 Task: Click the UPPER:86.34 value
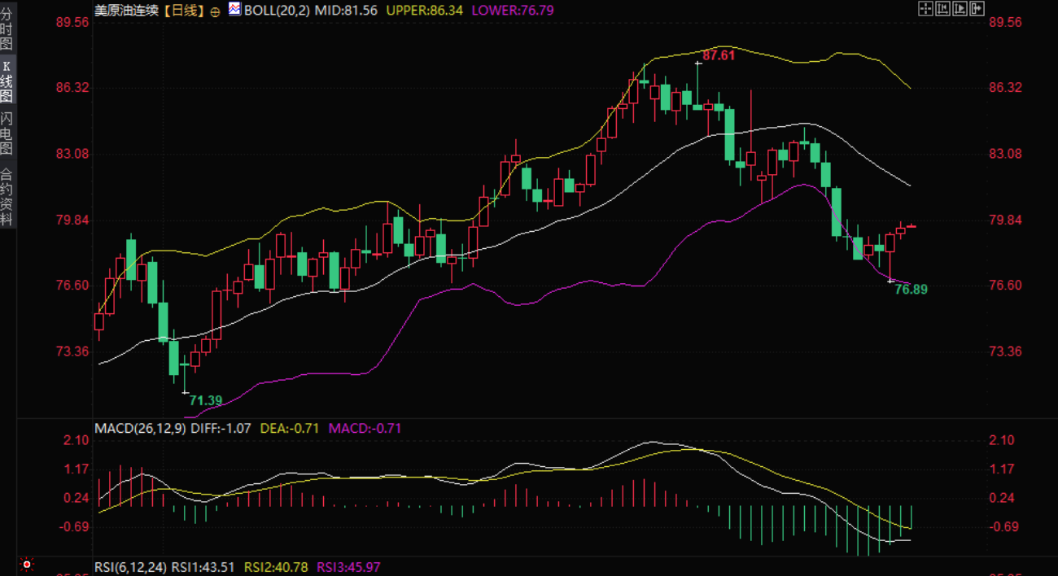(424, 11)
